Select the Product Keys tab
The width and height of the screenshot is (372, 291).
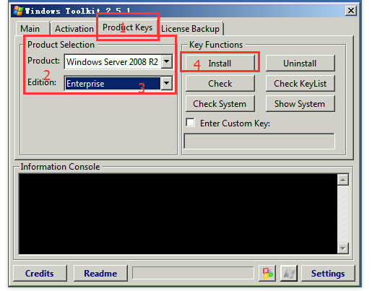(x=127, y=27)
